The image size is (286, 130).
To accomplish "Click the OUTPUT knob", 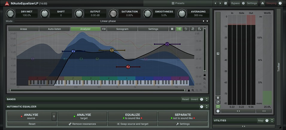I will tap(79, 13).
